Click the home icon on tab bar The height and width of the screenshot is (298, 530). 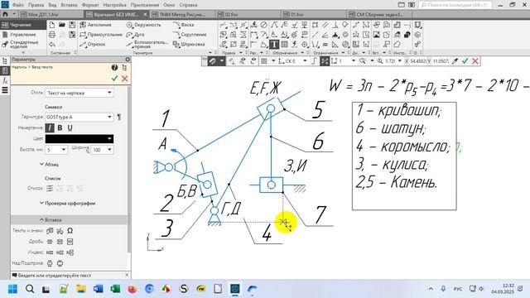tap(5, 15)
